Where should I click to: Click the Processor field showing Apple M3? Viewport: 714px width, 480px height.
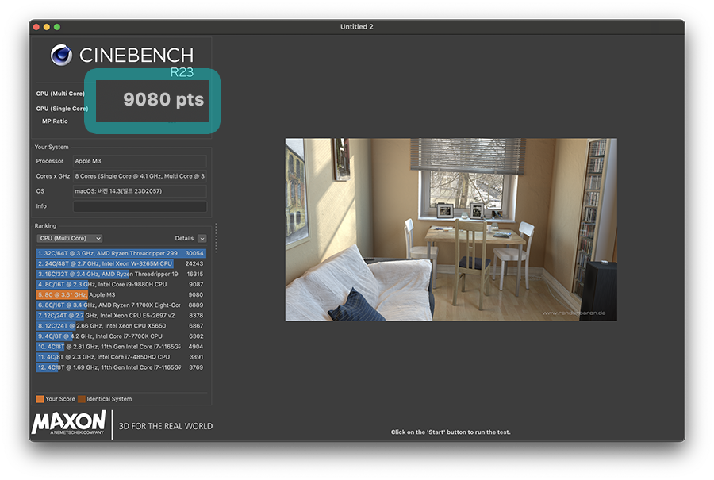coord(140,161)
